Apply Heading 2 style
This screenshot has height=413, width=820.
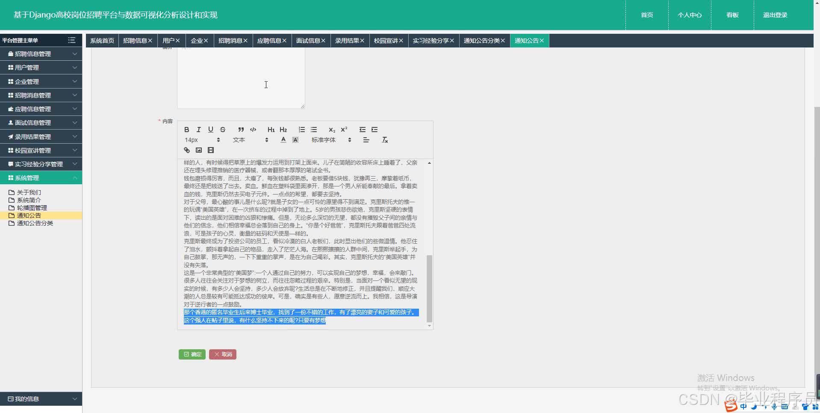point(283,130)
